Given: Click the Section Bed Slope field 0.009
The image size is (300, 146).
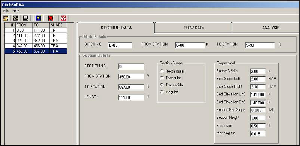Looking at the screenshot, I should pos(258,110).
